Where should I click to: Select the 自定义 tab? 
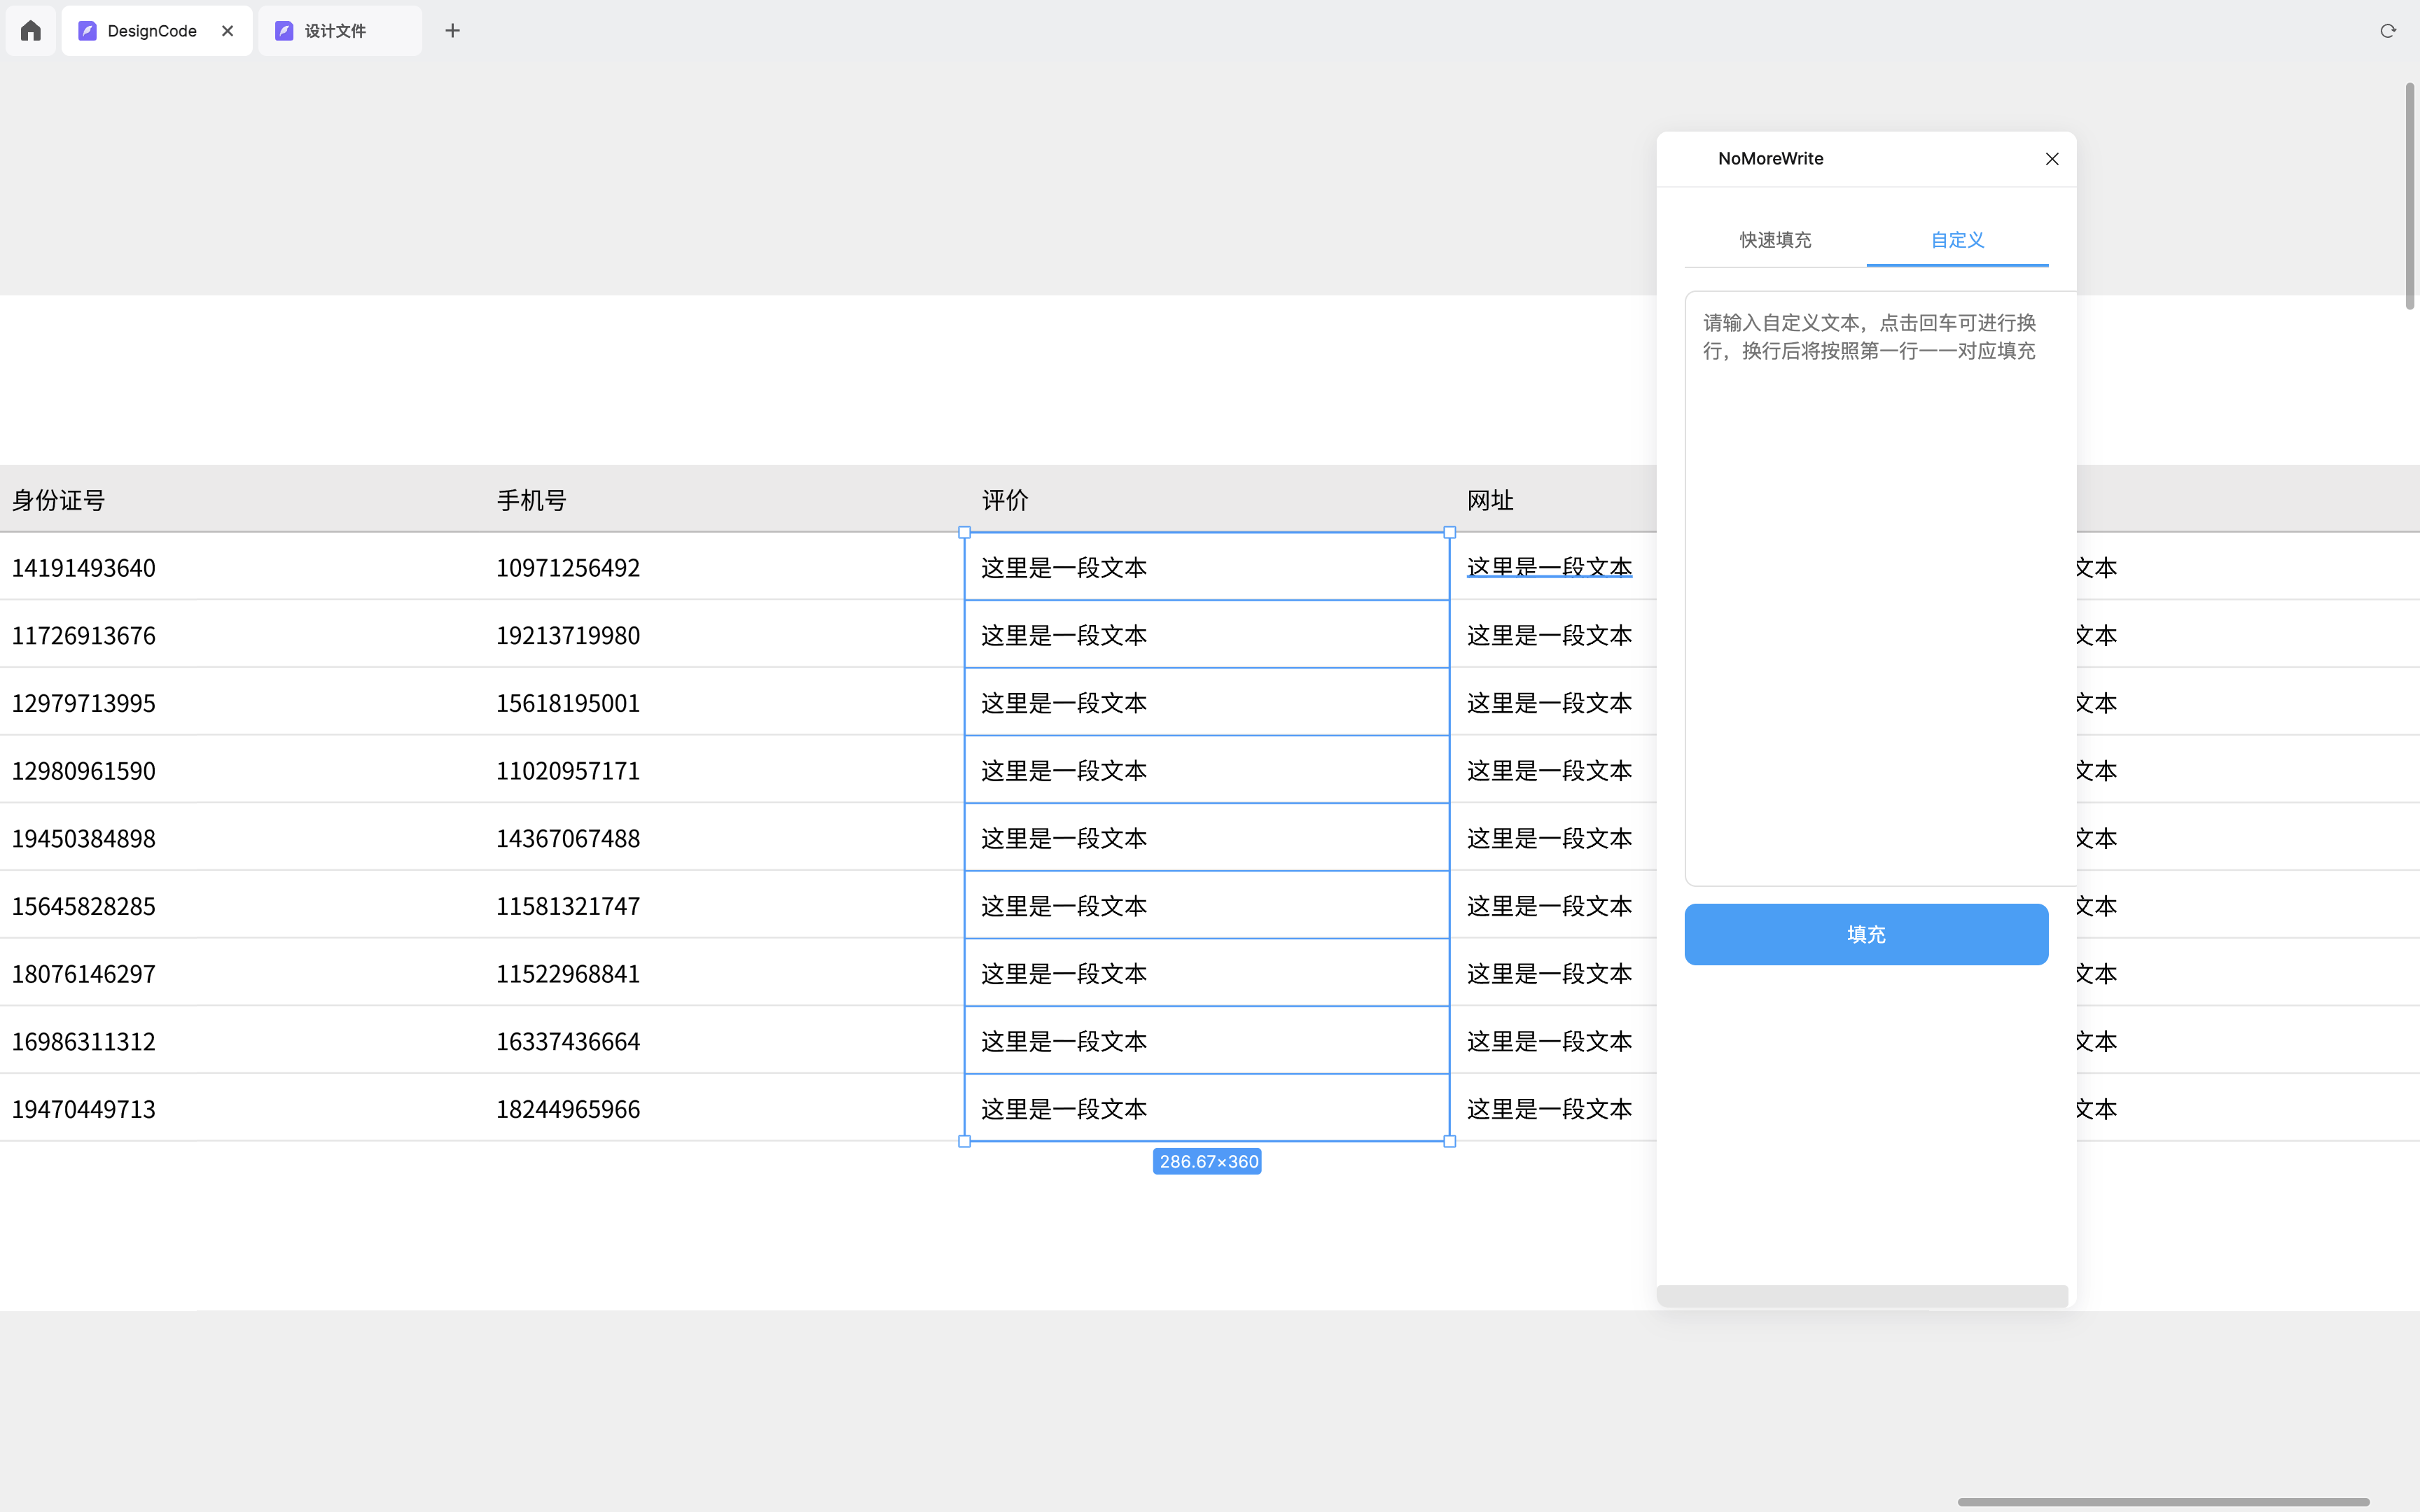click(1957, 240)
